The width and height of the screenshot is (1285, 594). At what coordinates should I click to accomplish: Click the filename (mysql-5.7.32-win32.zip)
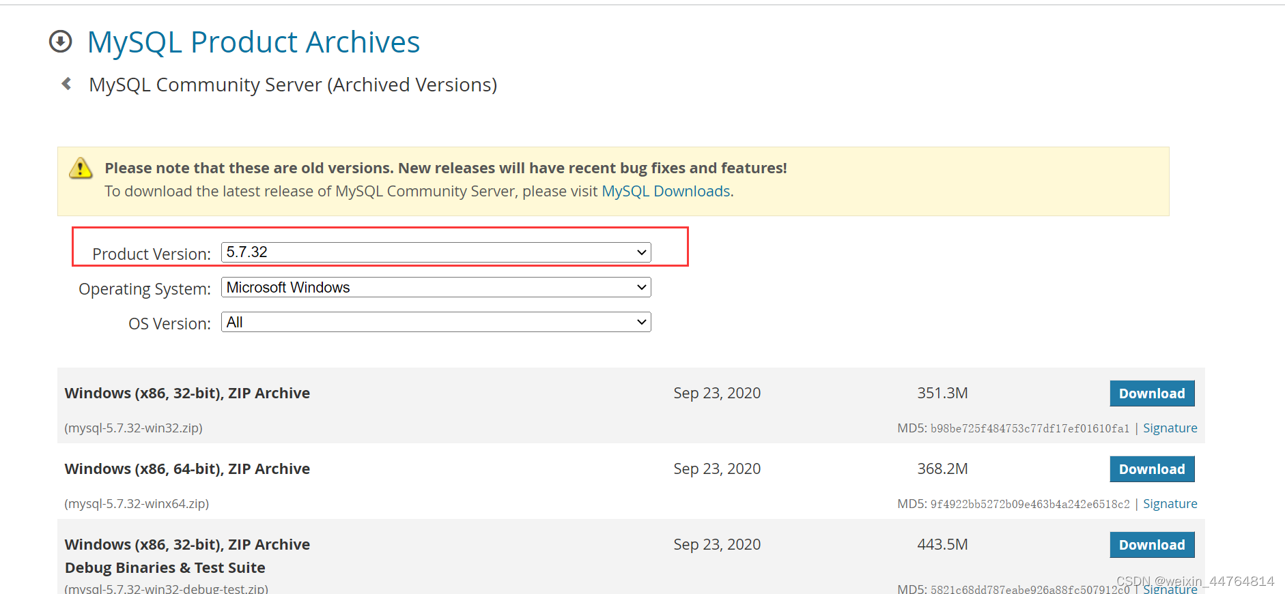[133, 428]
